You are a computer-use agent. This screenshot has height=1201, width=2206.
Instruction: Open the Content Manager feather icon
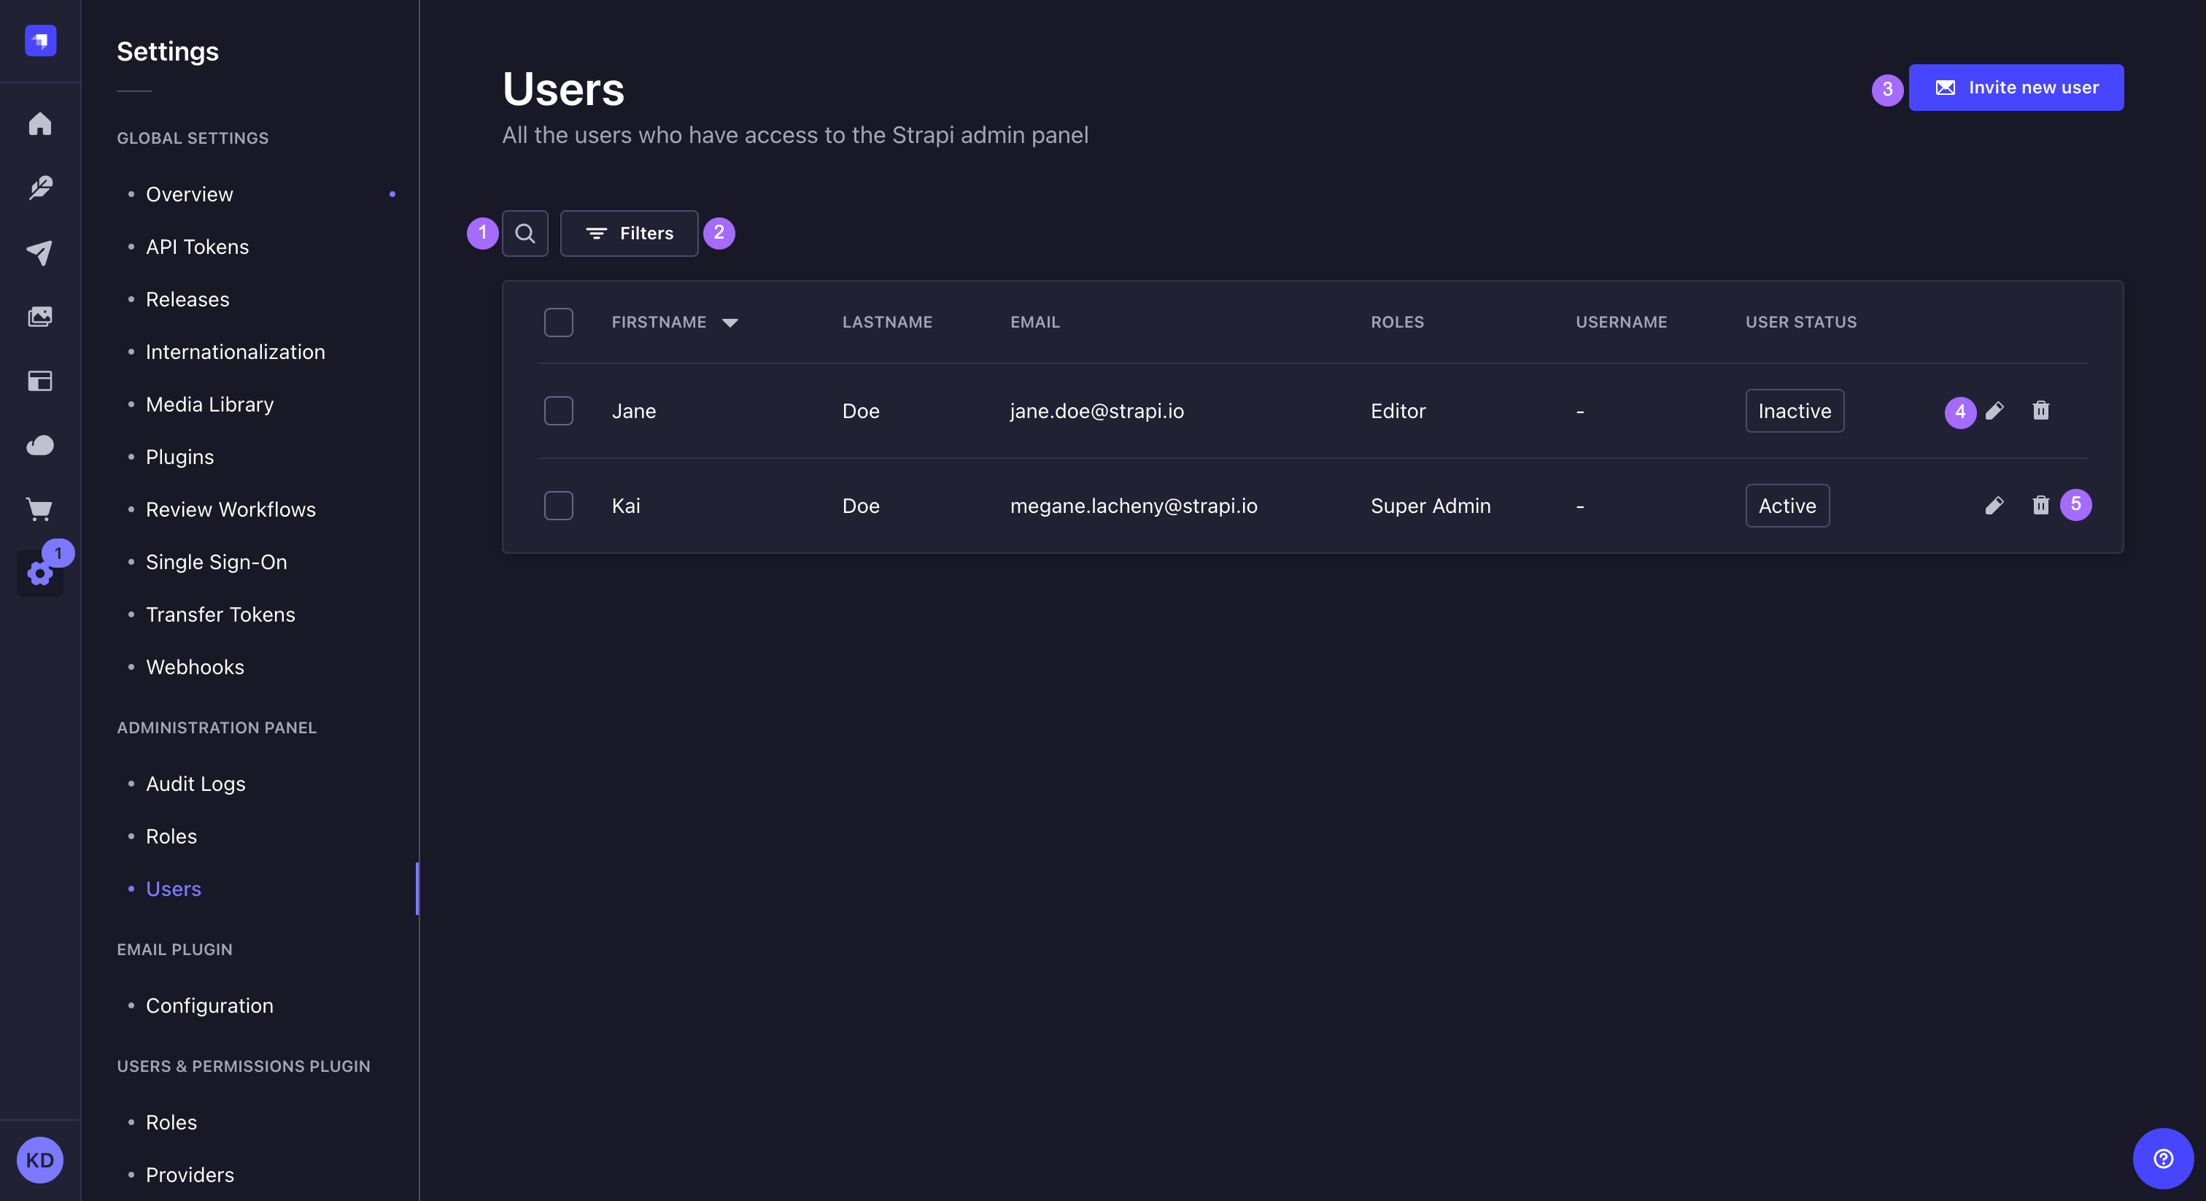pyautogui.click(x=39, y=188)
